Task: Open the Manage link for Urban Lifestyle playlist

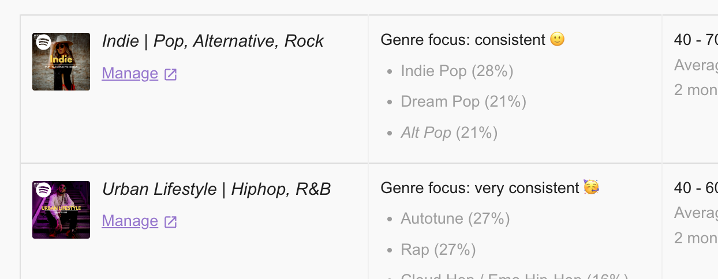Action: coord(130,221)
